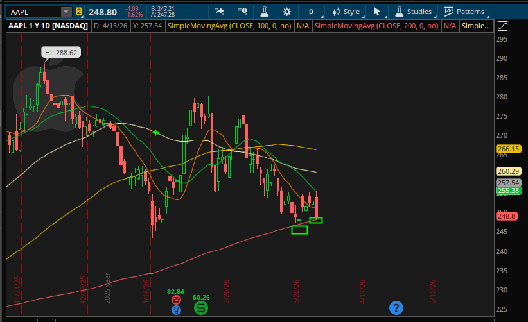Screen dimensions: 528x322
Task: Click the green 255.38 price axis label
Action: click(x=509, y=191)
